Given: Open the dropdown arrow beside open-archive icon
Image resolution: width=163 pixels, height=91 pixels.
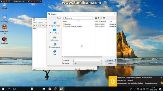Looking at the screenshot, I should click(x=36, y=26).
